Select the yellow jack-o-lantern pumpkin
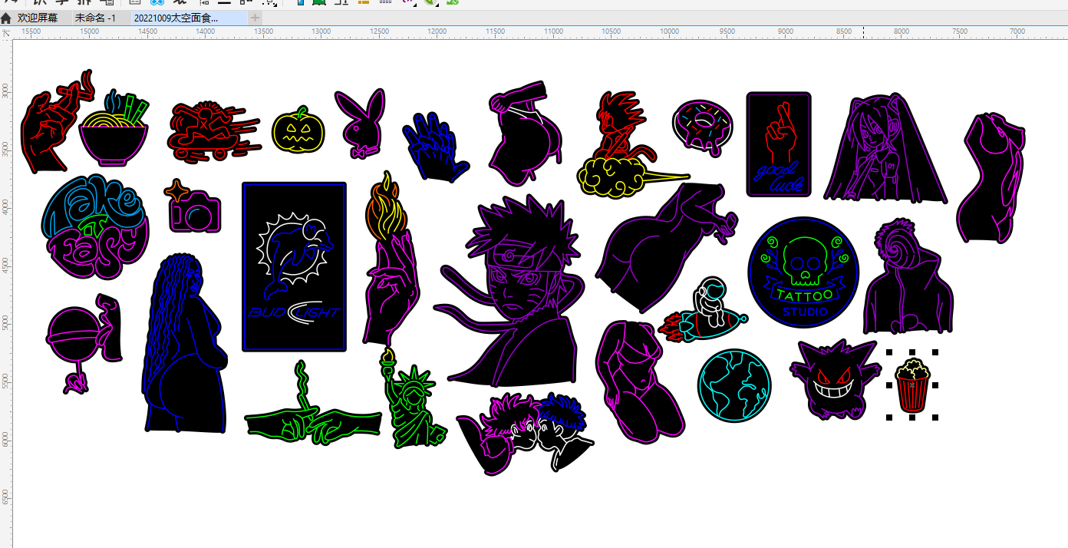Screen dimensions: 1068x548 tap(298, 130)
